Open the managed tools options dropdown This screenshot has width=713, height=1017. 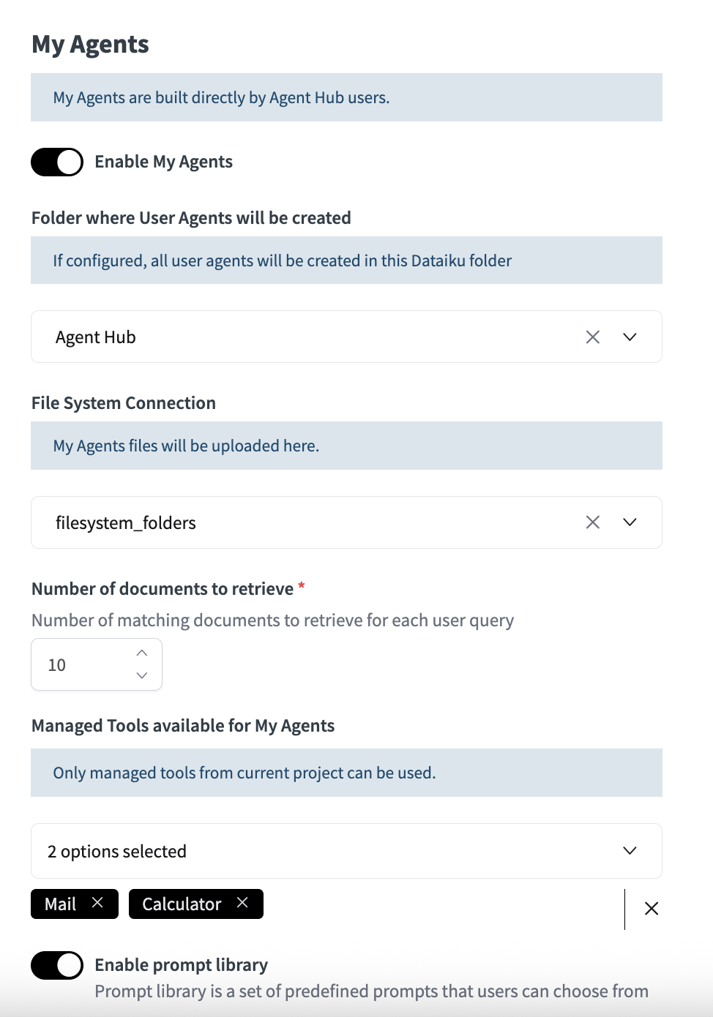click(630, 850)
